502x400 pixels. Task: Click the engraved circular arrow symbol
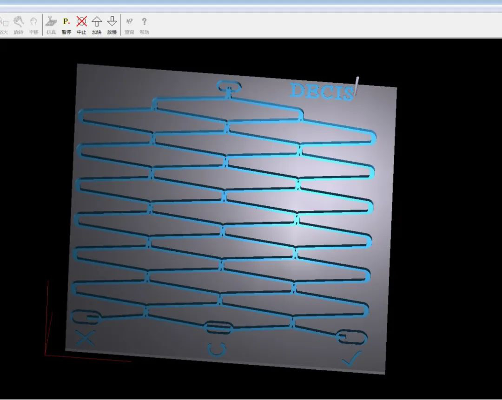click(217, 349)
